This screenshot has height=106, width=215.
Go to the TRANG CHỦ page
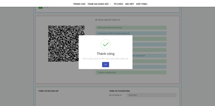pyautogui.click(x=79, y=4)
